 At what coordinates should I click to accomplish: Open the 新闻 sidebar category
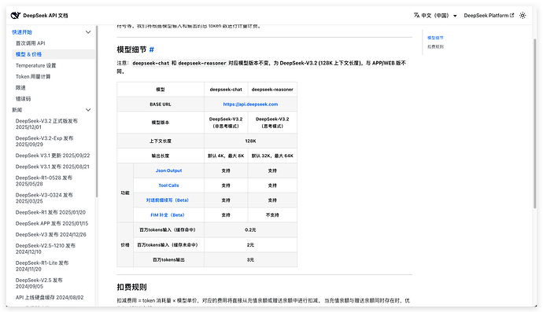[17, 110]
